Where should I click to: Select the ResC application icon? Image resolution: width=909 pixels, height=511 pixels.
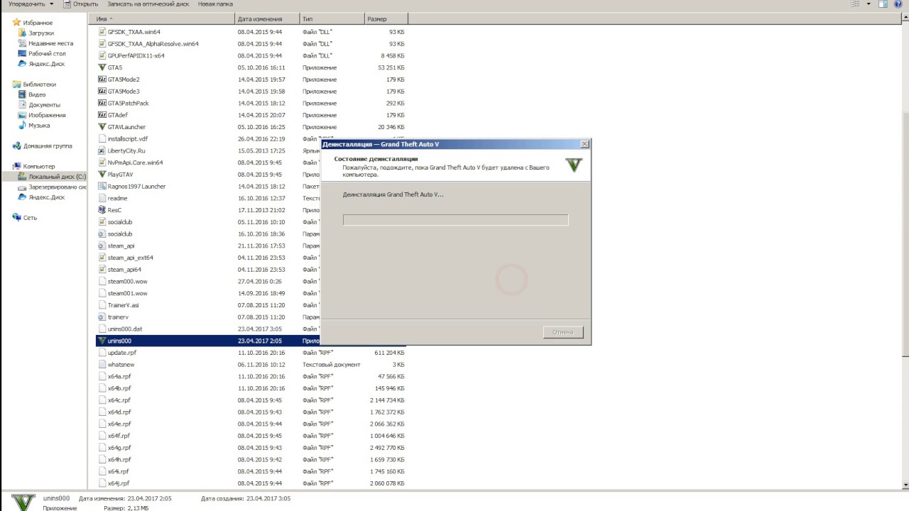[102, 210]
